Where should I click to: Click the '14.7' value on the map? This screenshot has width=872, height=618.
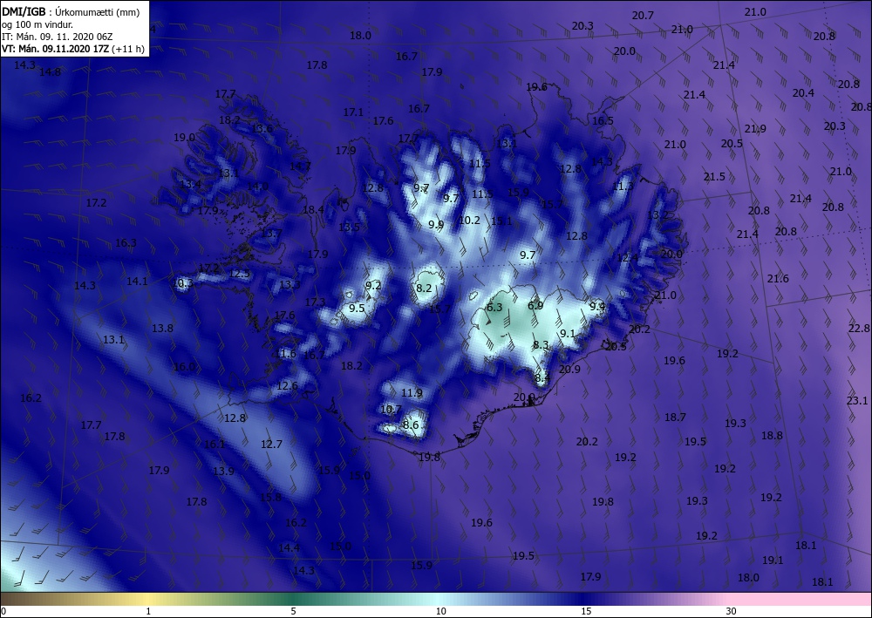[x=300, y=166]
